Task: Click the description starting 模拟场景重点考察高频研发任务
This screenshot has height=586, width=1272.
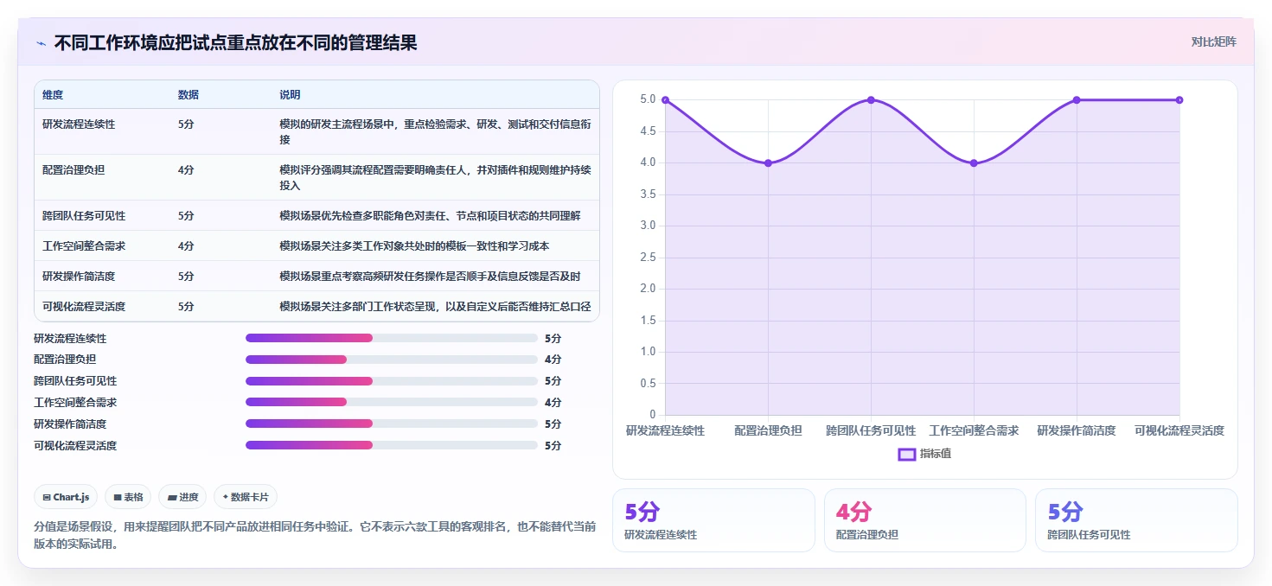Action: click(x=430, y=277)
